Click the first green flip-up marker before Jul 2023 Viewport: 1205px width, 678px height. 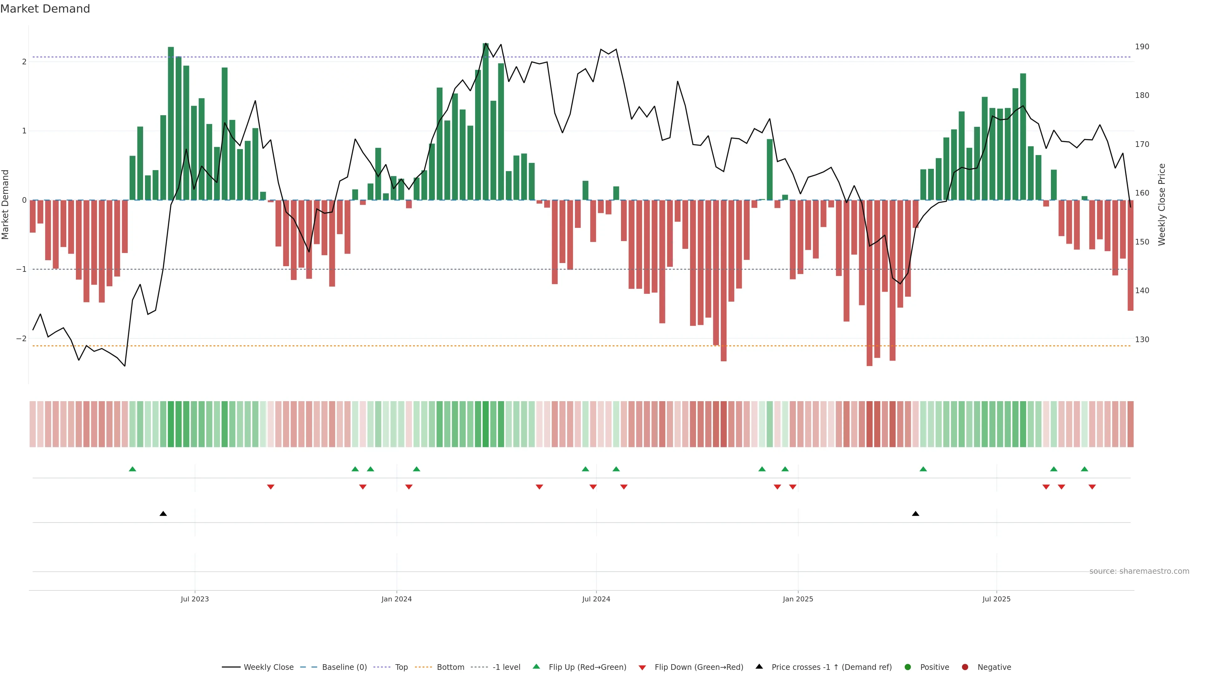click(x=132, y=469)
